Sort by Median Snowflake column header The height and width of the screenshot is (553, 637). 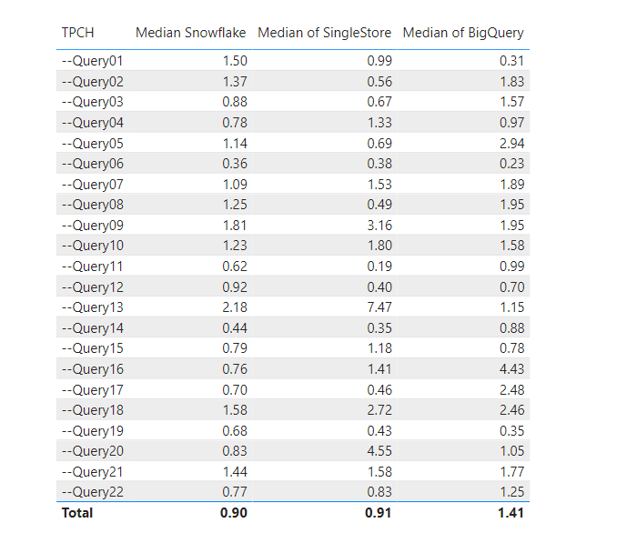pos(190,33)
